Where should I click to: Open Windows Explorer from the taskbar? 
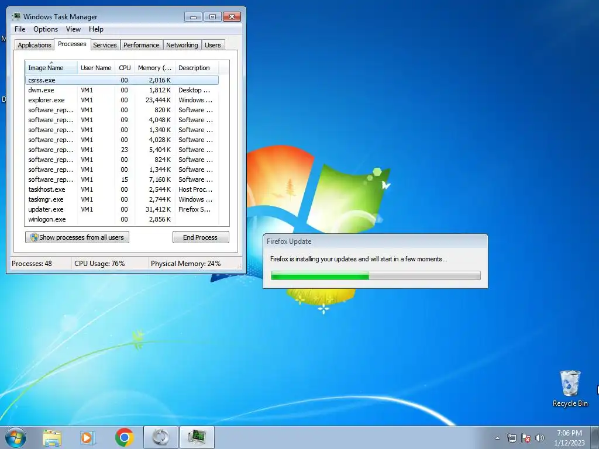(x=52, y=437)
